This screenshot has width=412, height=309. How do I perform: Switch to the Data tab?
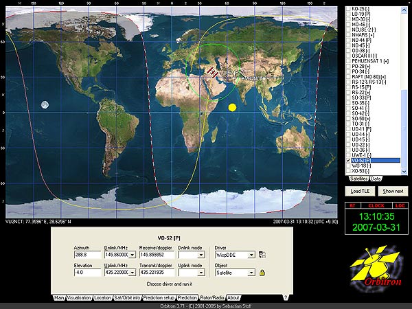(x=376, y=179)
